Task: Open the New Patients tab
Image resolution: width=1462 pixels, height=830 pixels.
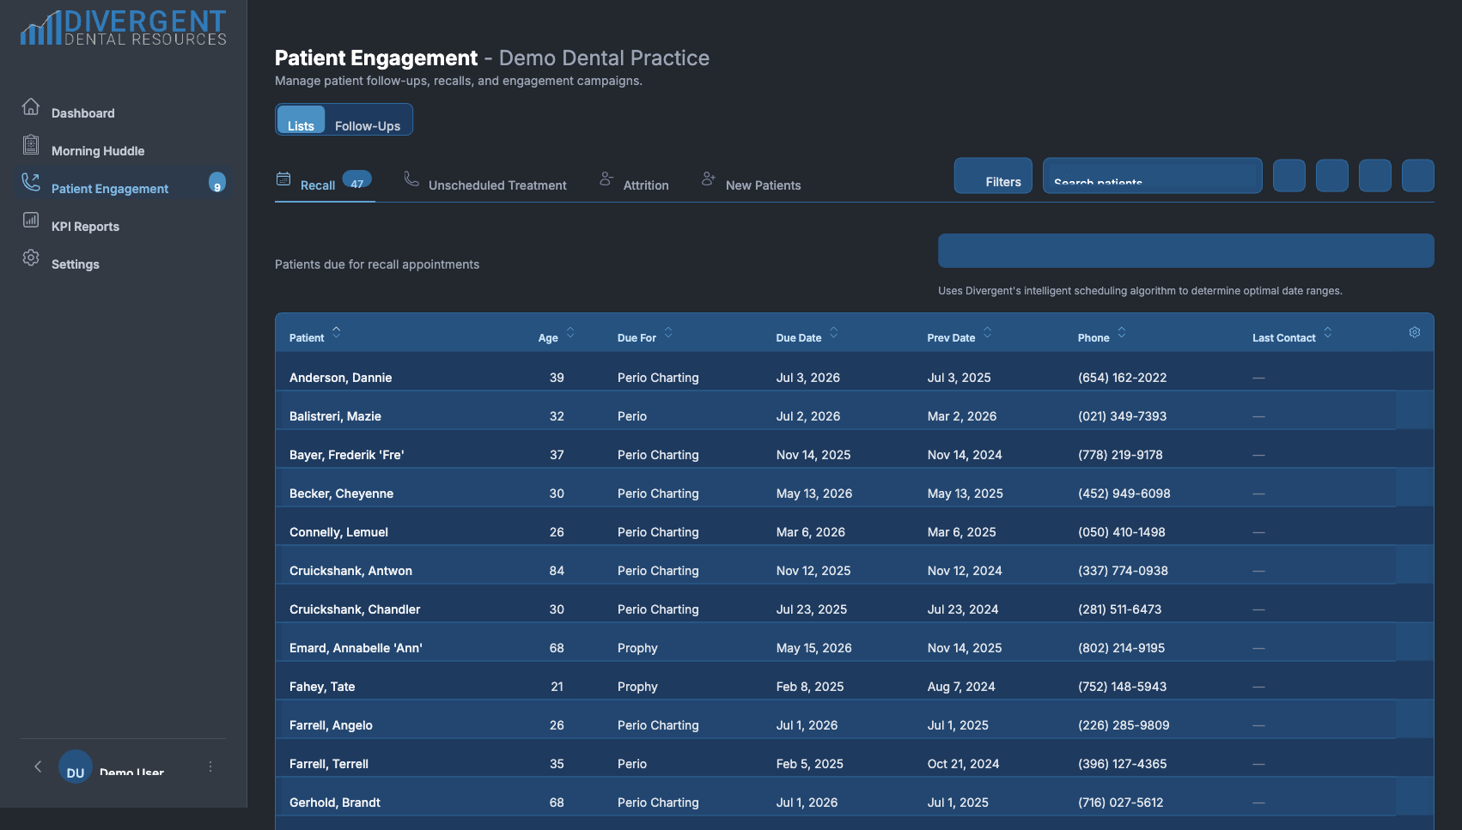Action: point(752,184)
